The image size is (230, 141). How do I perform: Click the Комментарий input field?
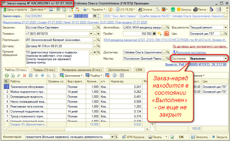point(68,137)
